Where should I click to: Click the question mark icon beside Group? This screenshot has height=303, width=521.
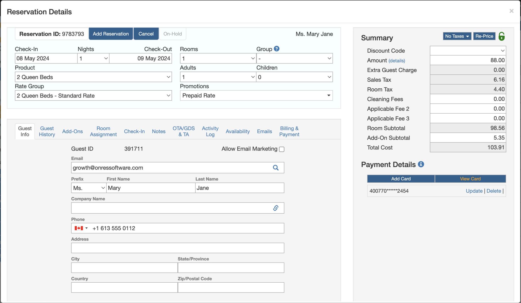point(276,49)
